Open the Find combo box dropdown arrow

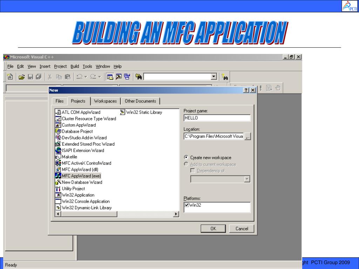tap(214, 77)
